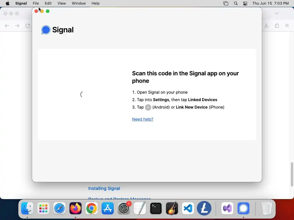Click the Need help? link

coord(143,119)
